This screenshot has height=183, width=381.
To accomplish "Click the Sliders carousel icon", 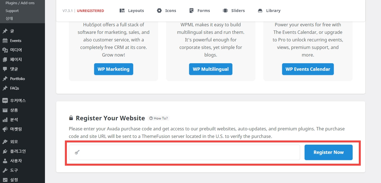I will (x=225, y=11).
